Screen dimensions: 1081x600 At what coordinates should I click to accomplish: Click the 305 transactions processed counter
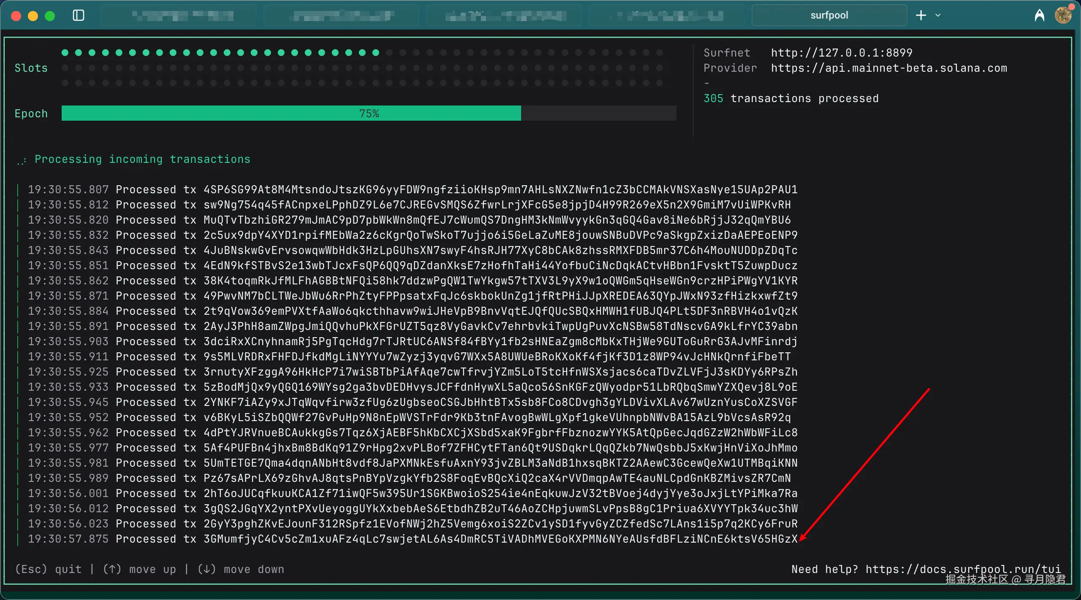click(790, 98)
